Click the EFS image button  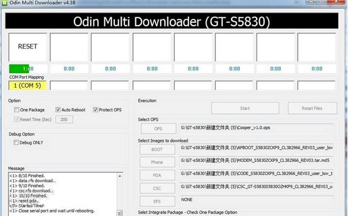(x=157, y=202)
